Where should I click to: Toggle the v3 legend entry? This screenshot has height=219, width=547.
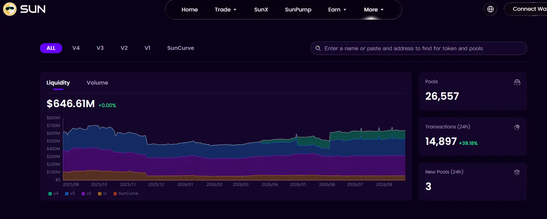pyautogui.click(x=70, y=193)
